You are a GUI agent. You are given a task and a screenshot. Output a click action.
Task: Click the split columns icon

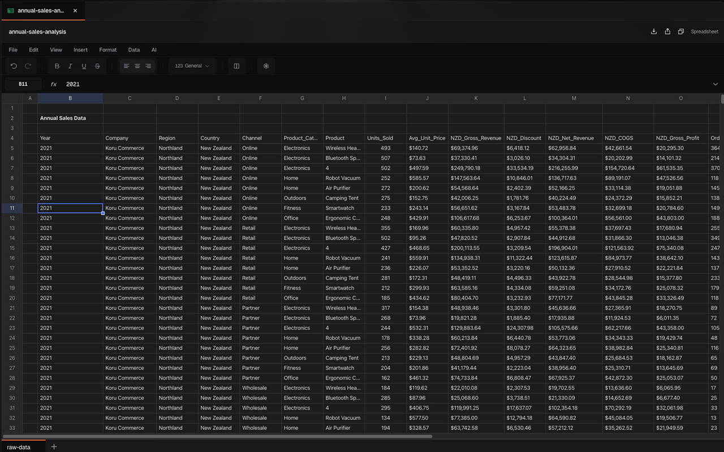coord(236,66)
